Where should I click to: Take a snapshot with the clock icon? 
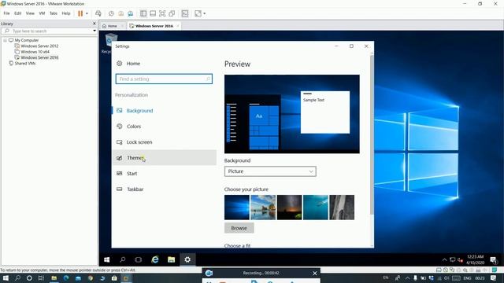(111, 13)
